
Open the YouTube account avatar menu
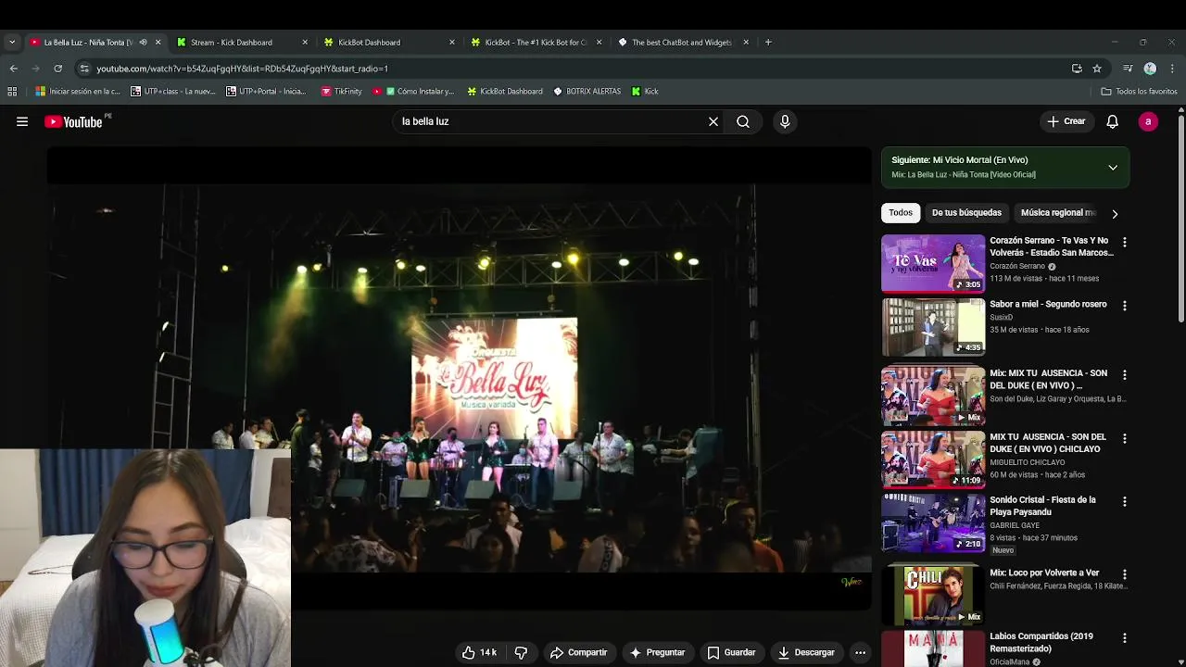point(1148,121)
